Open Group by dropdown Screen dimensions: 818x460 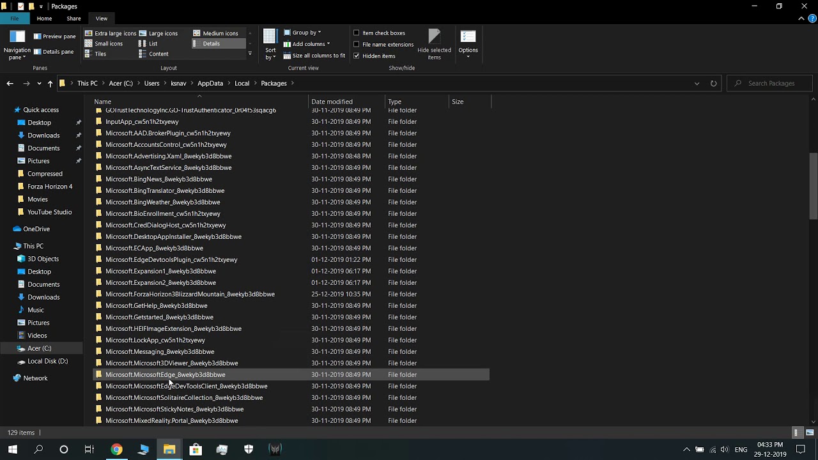tap(302, 33)
